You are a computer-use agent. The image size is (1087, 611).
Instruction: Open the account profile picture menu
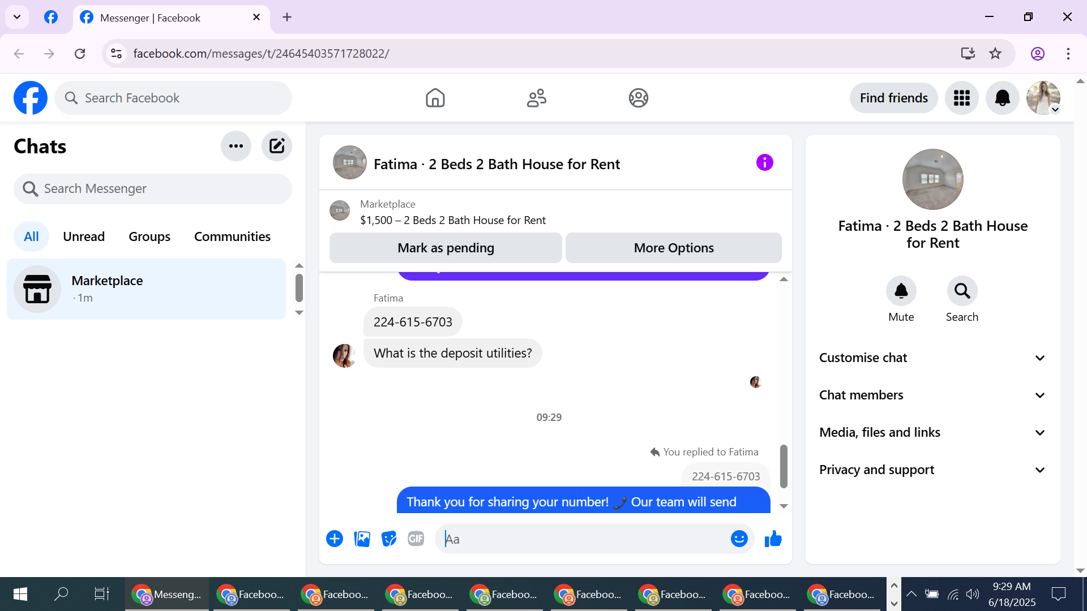click(x=1043, y=98)
